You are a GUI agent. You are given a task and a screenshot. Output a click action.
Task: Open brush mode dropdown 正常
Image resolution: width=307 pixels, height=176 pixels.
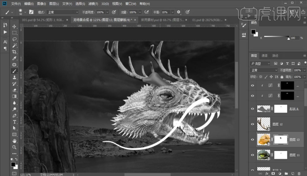pyautogui.click(x=63, y=12)
